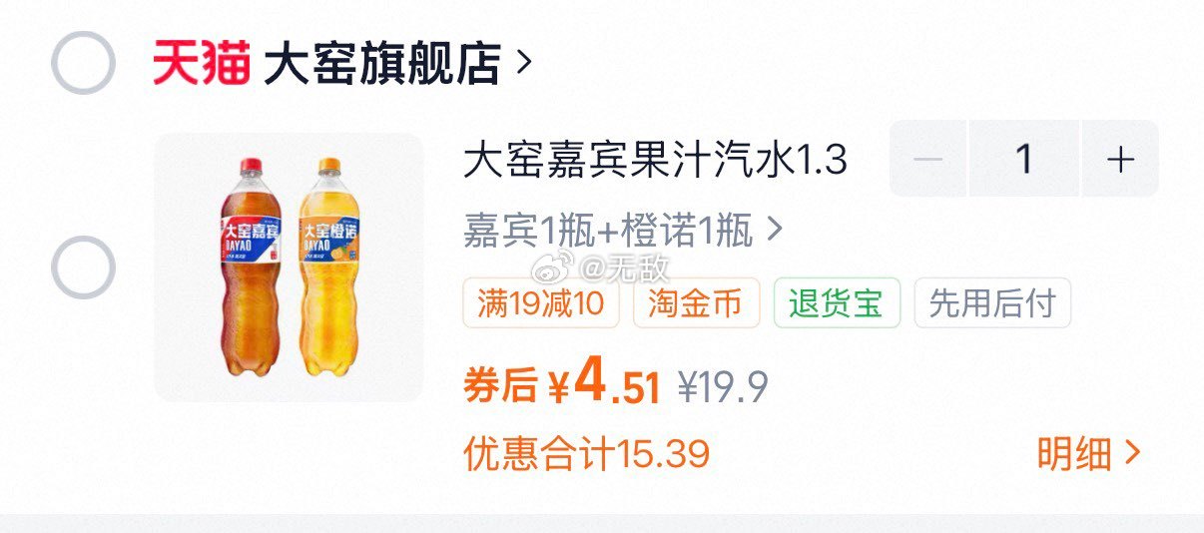The width and height of the screenshot is (1204, 533).
Task: Tap the green 退货宝 tag
Action: coord(837,303)
